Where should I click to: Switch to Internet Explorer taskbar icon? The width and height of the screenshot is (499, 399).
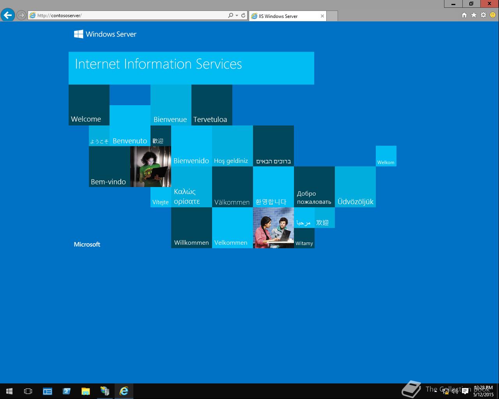tap(124, 391)
